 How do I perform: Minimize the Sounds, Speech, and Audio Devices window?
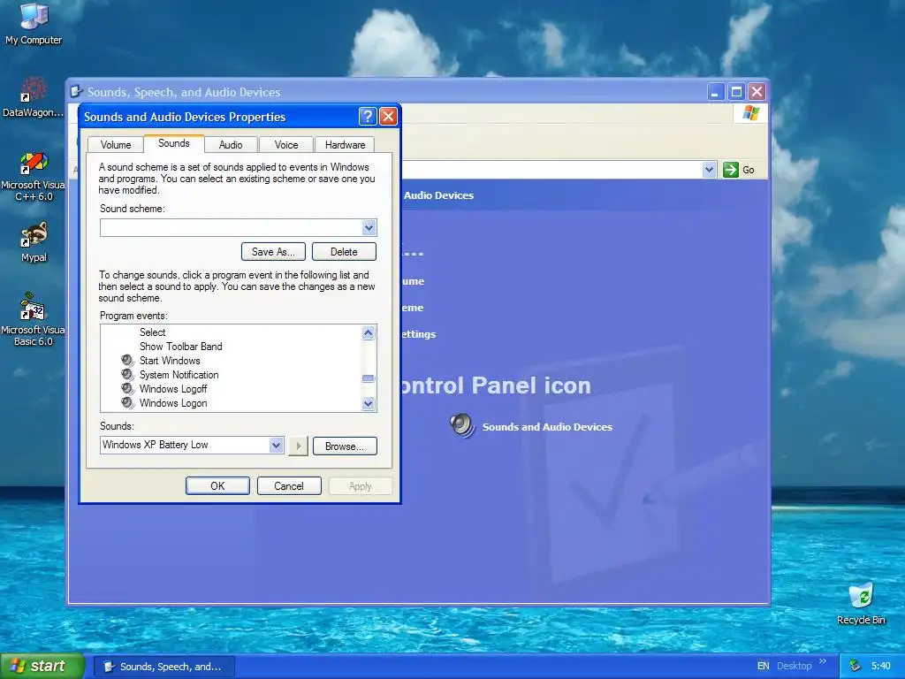pos(715,92)
